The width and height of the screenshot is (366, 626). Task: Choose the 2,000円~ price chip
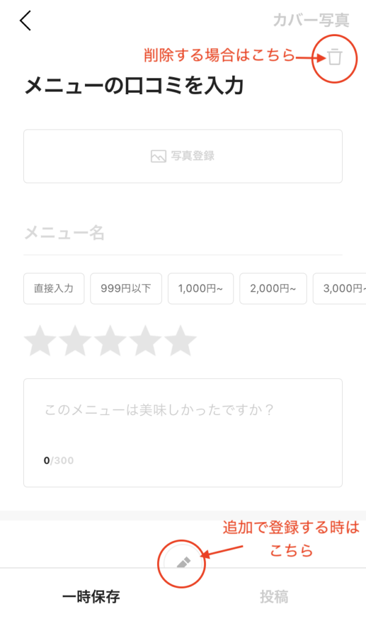(x=273, y=289)
